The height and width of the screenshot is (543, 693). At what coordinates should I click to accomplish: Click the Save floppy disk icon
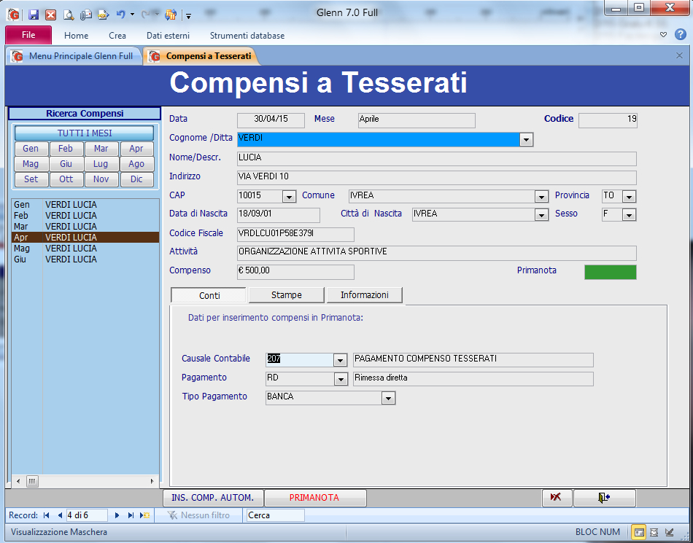pos(34,15)
